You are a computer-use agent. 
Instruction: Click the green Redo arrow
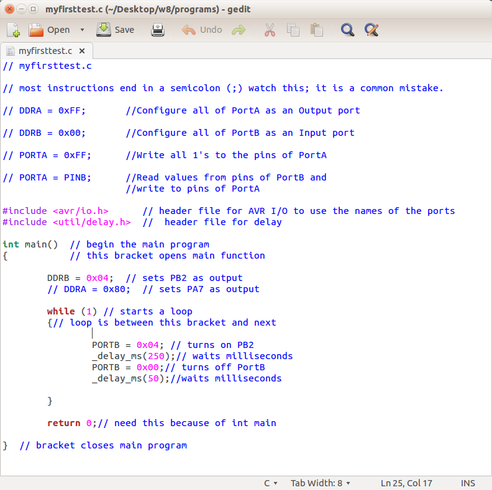click(239, 30)
